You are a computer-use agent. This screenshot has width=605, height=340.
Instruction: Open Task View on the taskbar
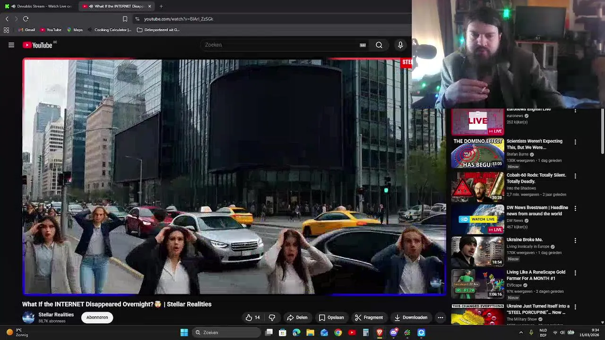(x=269, y=332)
